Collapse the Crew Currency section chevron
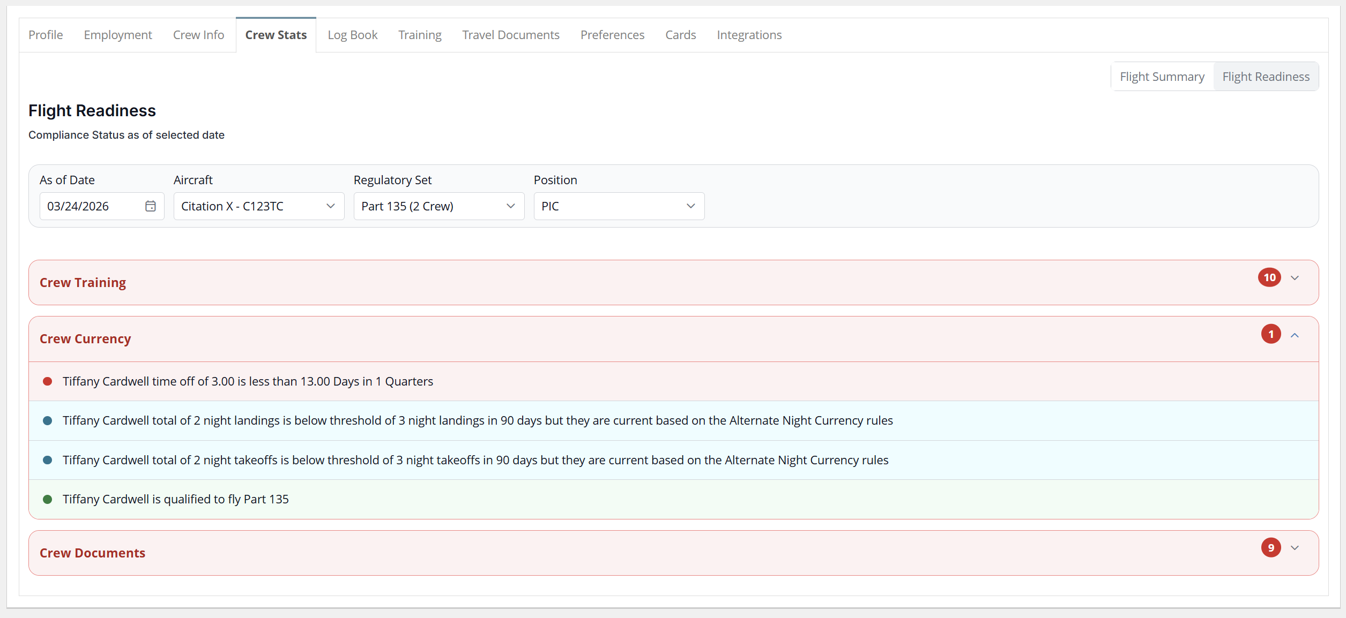Viewport: 1346px width, 618px height. [1295, 335]
